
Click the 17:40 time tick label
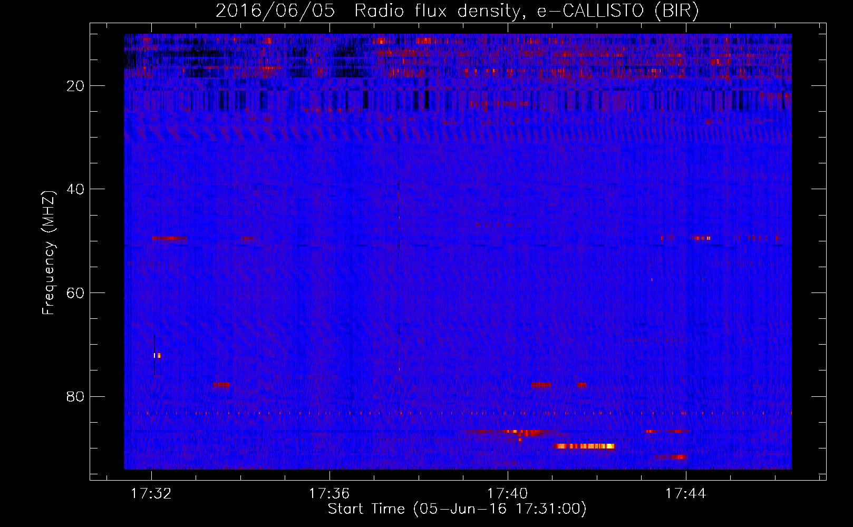tap(507, 494)
